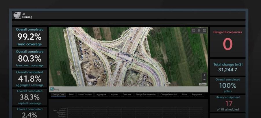The height and width of the screenshot is (118, 261).
Task: Zoom in on the map
Action: pos(204,75)
